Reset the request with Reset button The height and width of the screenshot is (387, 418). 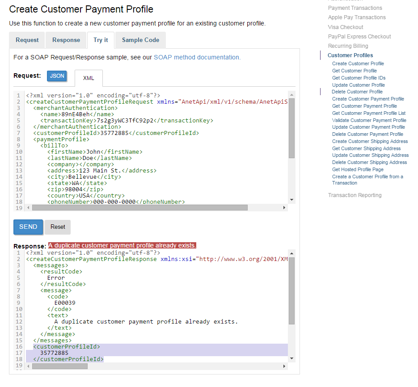click(58, 227)
